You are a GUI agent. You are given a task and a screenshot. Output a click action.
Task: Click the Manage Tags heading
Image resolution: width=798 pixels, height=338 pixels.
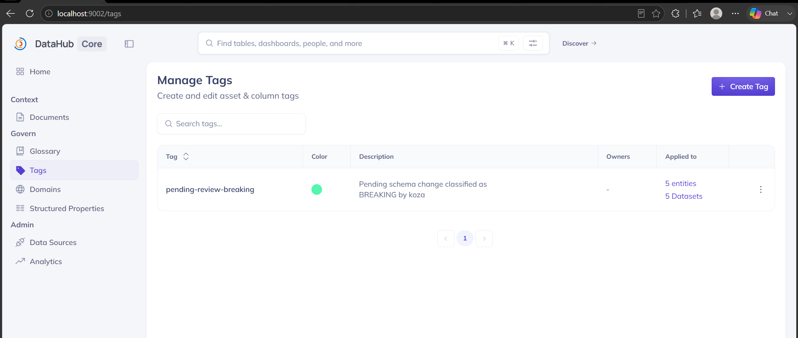tap(195, 80)
